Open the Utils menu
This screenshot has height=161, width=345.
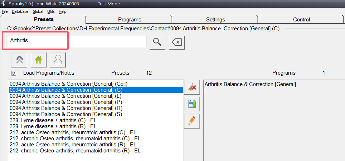pos(51,11)
